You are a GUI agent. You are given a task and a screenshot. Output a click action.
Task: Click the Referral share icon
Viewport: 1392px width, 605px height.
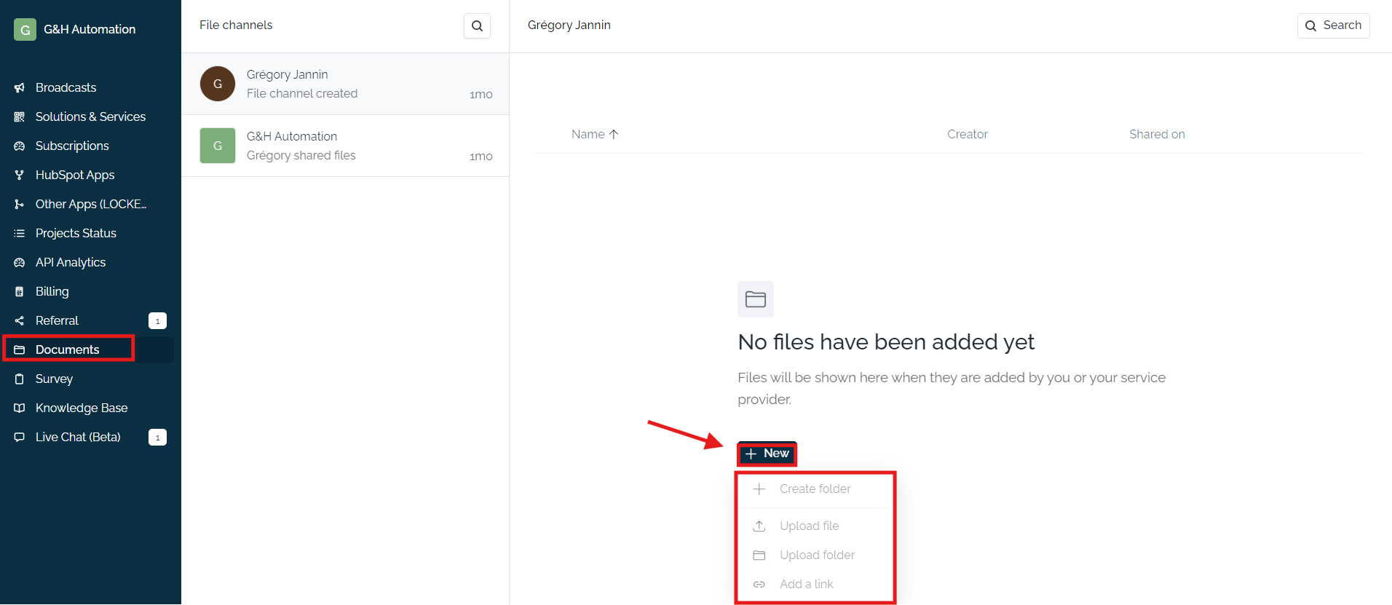(x=20, y=321)
